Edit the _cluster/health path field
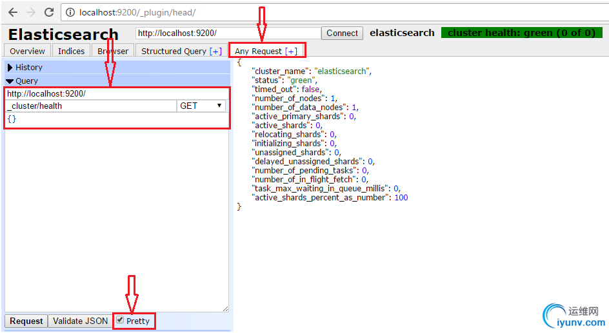This screenshot has width=609, height=333. pos(91,106)
